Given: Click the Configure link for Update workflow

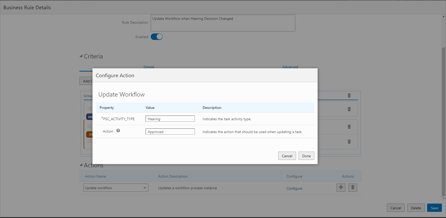Looking at the screenshot, I should [x=294, y=188].
